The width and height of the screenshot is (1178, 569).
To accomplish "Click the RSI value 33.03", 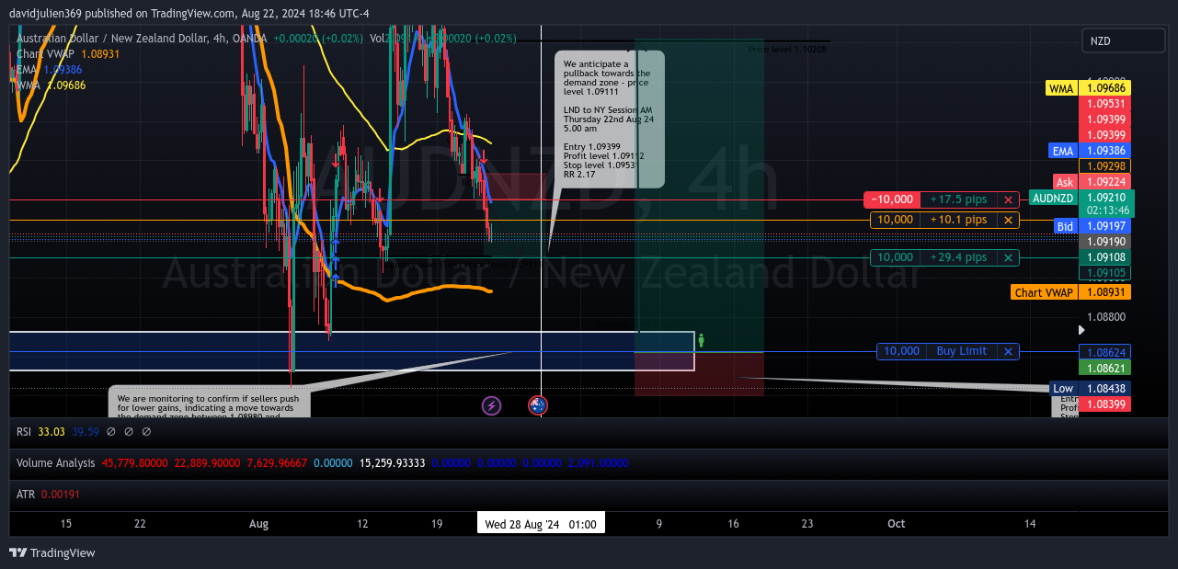I will pyautogui.click(x=52, y=431).
